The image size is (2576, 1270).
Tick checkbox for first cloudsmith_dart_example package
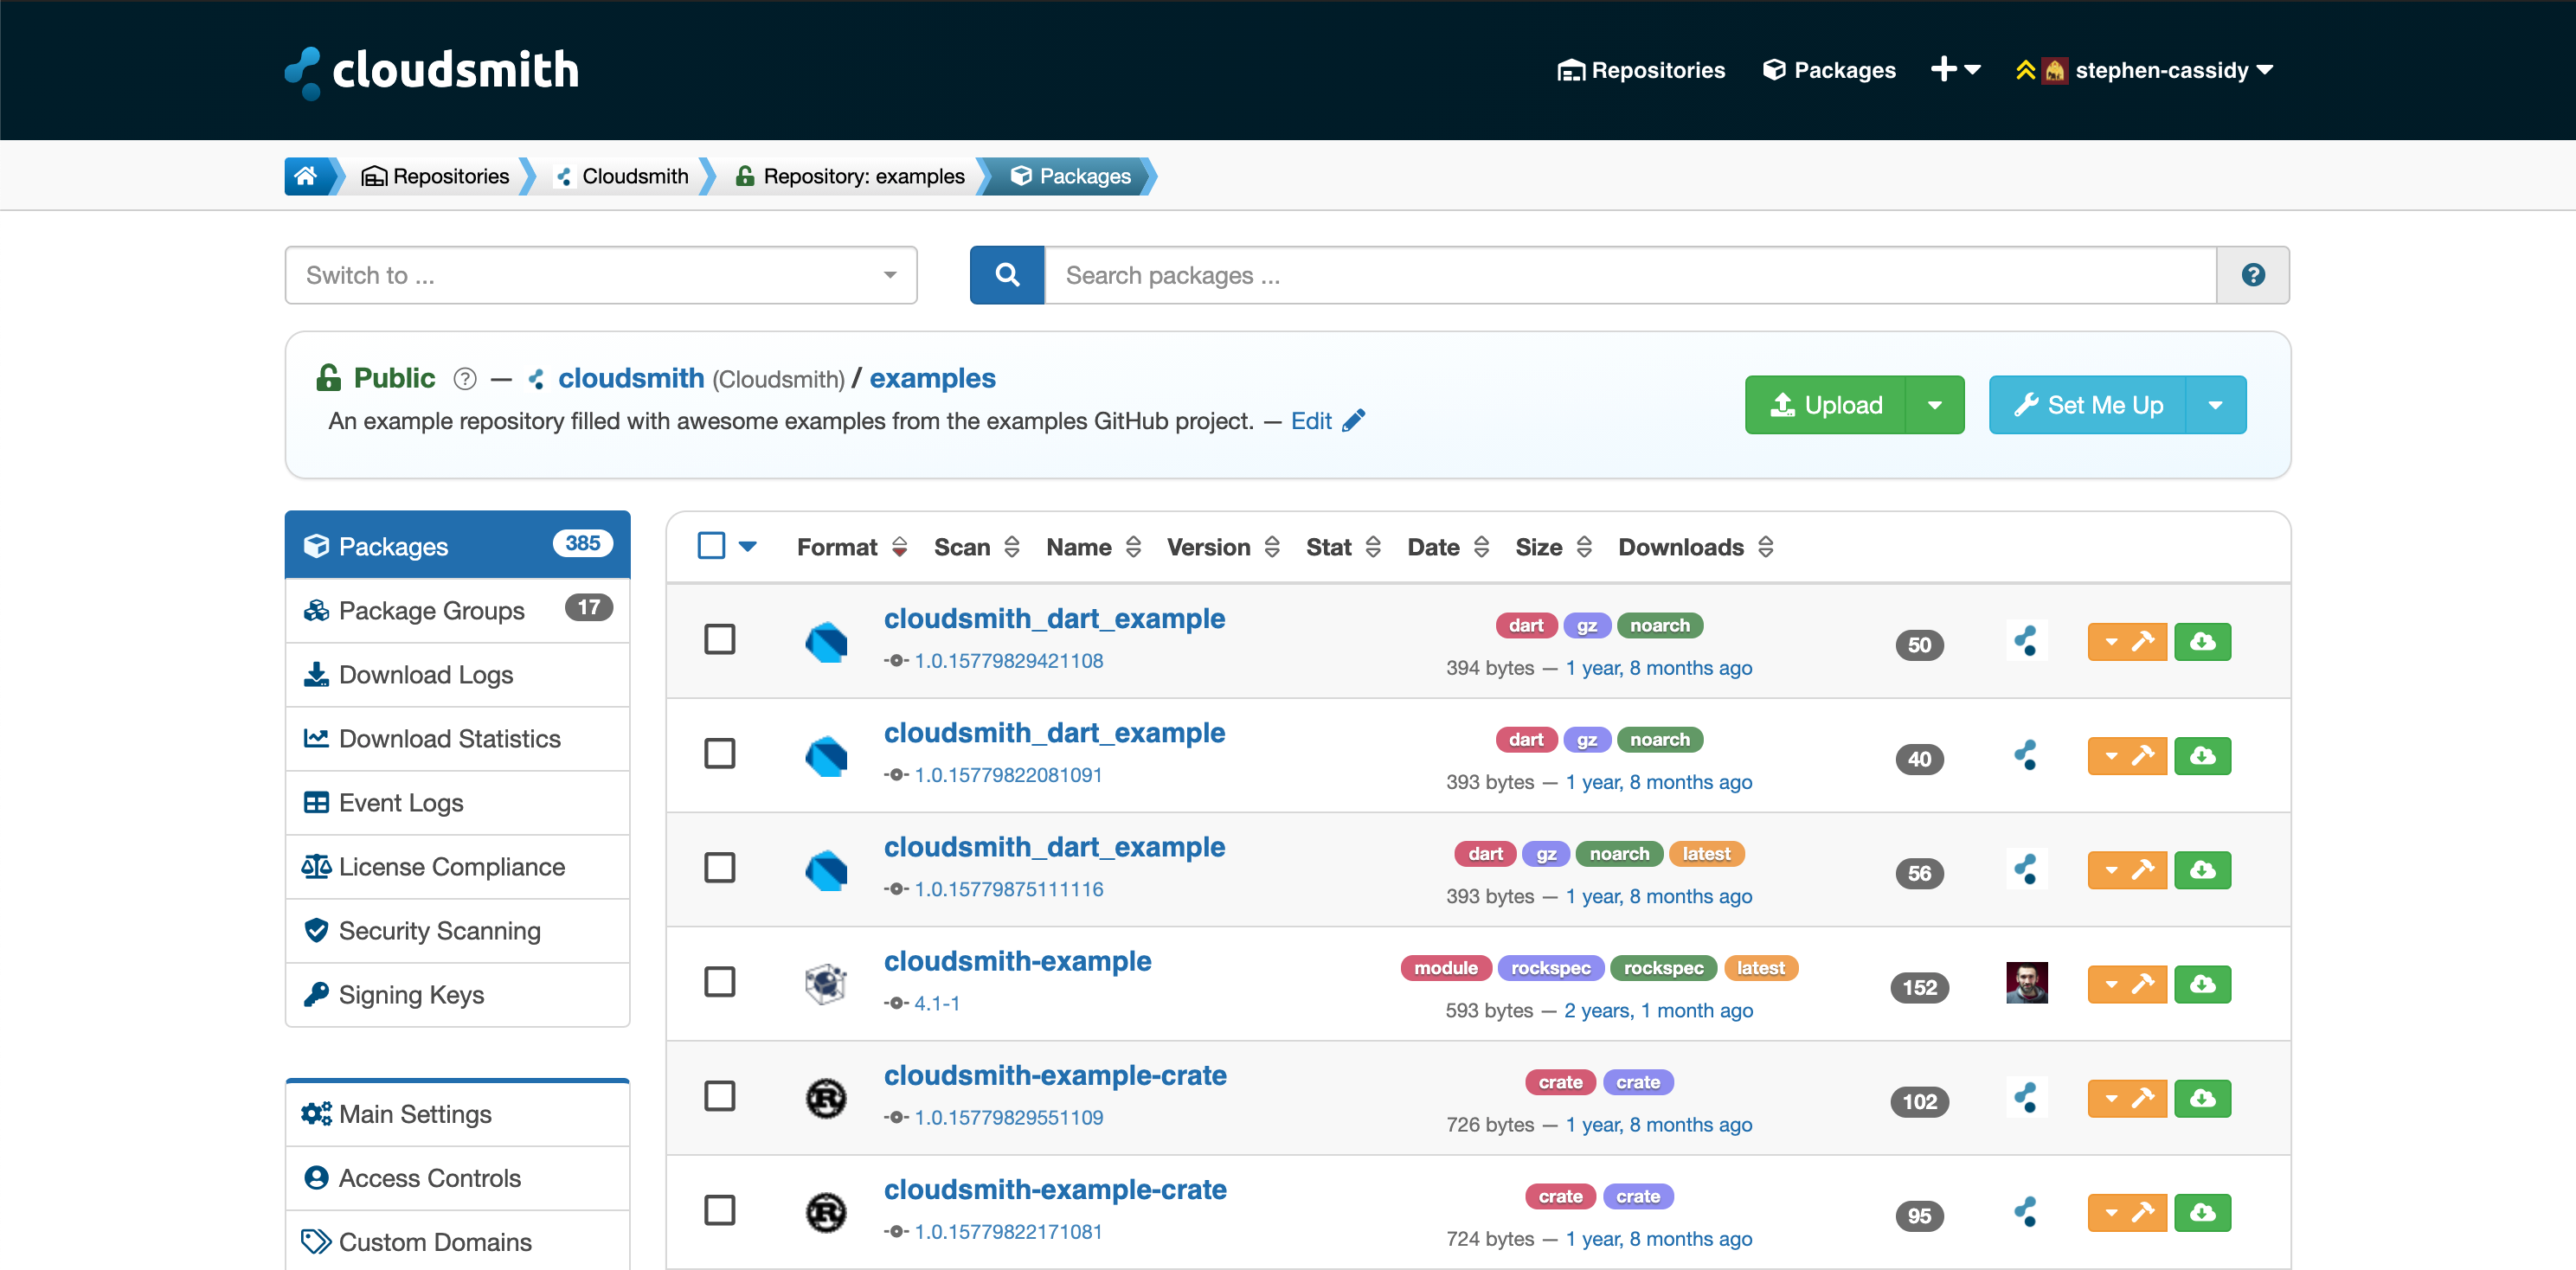coord(720,640)
